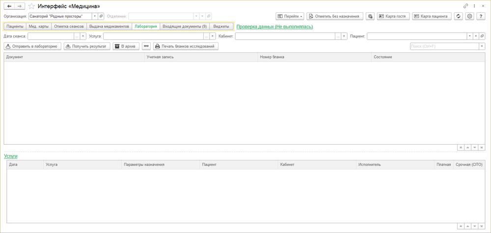
Task: Move to first row in documents table
Action: pos(461,147)
